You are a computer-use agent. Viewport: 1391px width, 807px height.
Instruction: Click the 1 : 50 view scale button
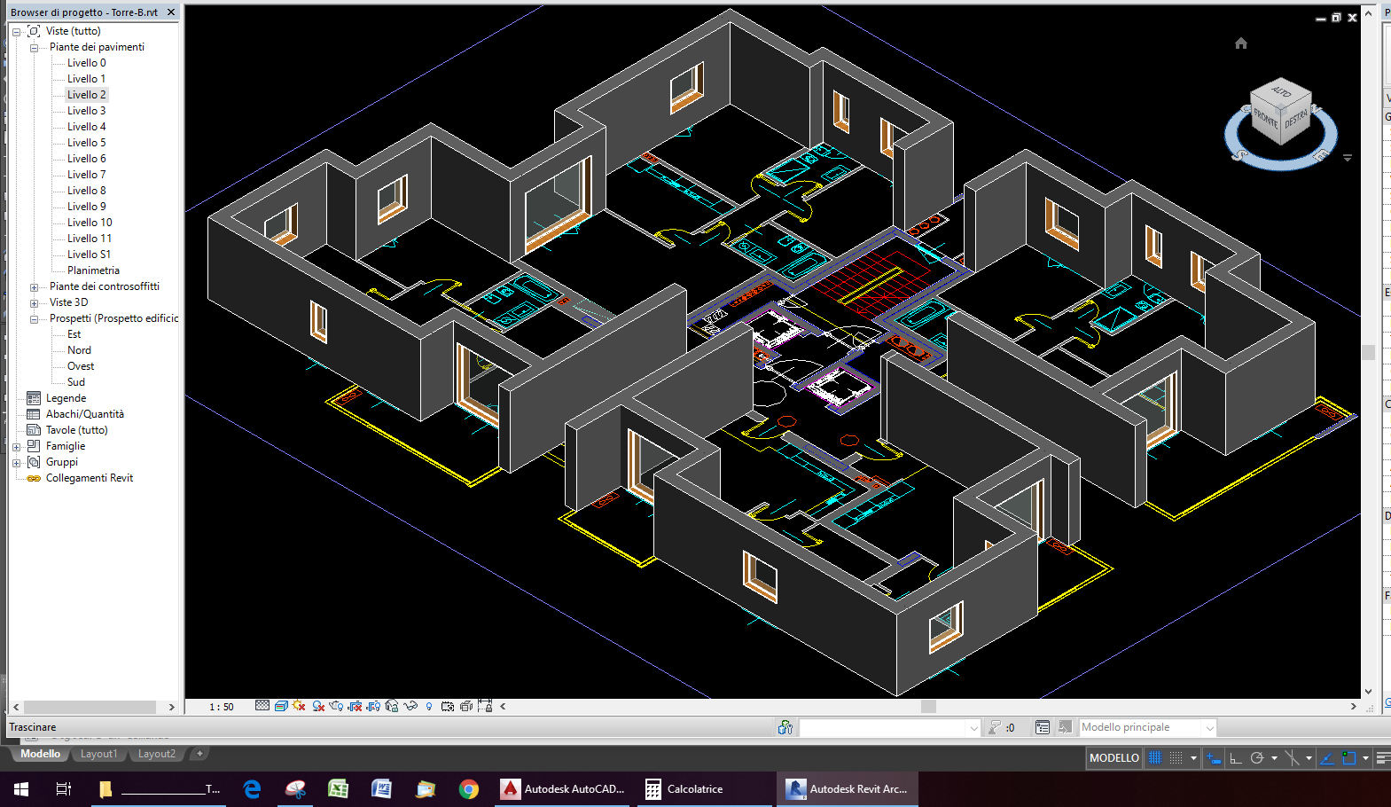pyautogui.click(x=222, y=707)
